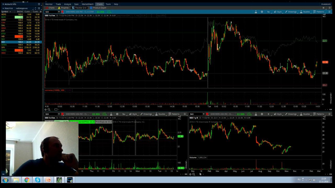Open chart settings gear in the daily chart toolbar

click(x=262, y=114)
